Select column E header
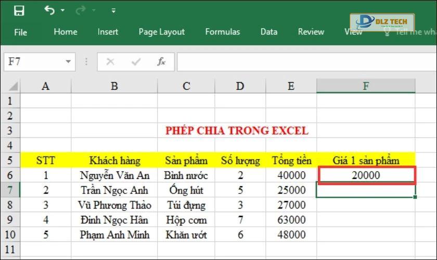The height and width of the screenshot is (260, 437). (291, 86)
